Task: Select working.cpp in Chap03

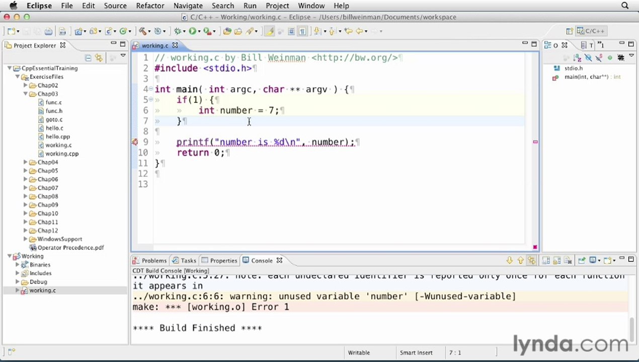Action: (62, 154)
